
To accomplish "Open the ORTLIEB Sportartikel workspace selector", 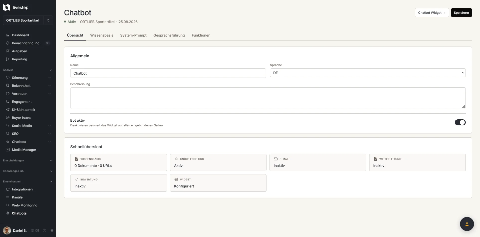I will coord(28,20).
